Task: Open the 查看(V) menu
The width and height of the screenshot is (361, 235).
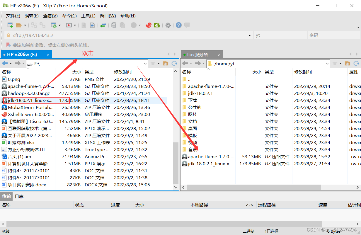Action: 50,16
